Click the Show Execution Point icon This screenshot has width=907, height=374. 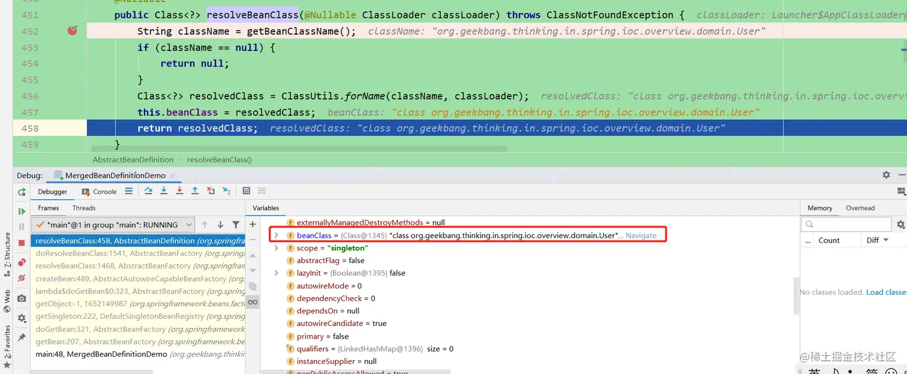point(128,191)
